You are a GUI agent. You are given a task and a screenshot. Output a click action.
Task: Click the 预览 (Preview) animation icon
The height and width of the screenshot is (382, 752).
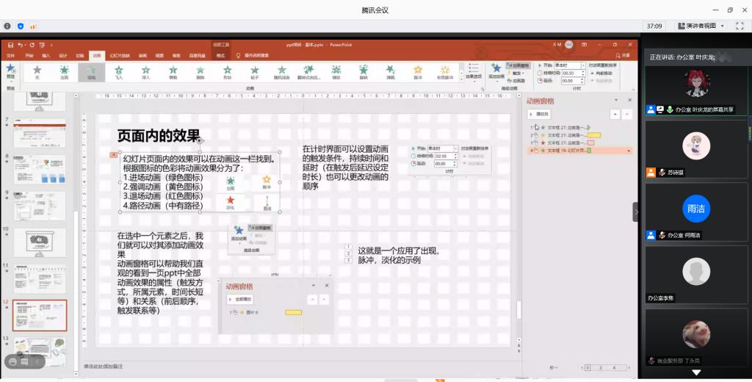10,71
